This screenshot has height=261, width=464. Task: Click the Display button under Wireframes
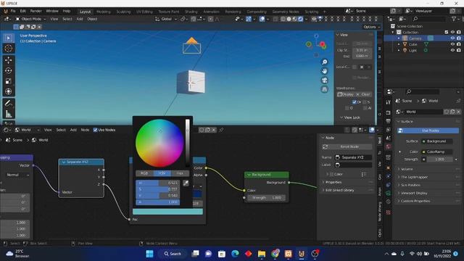(346, 94)
